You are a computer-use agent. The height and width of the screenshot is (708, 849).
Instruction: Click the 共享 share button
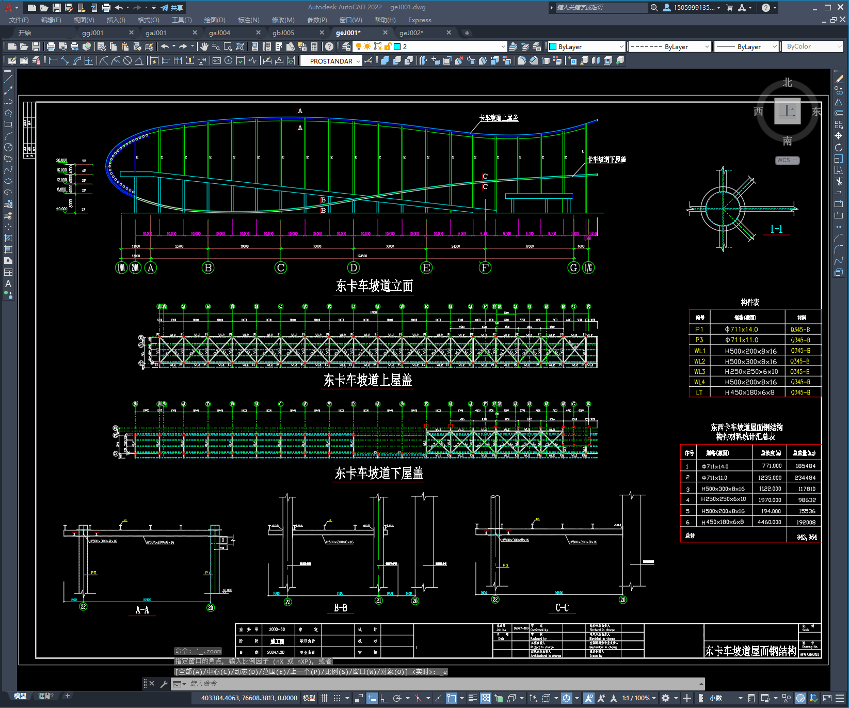click(x=172, y=8)
